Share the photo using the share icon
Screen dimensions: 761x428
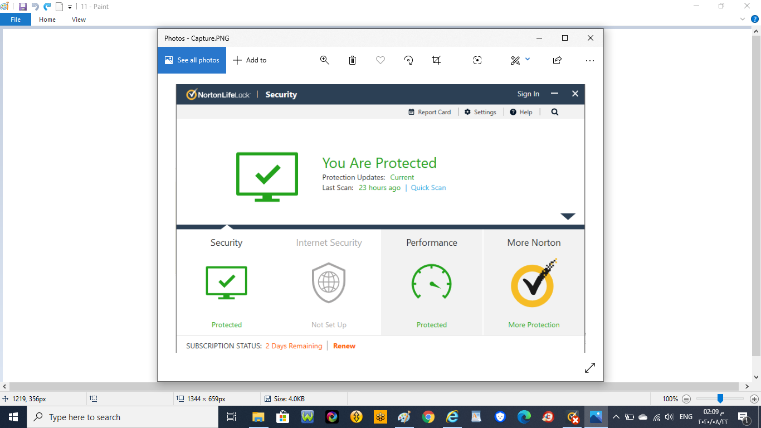click(x=557, y=60)
